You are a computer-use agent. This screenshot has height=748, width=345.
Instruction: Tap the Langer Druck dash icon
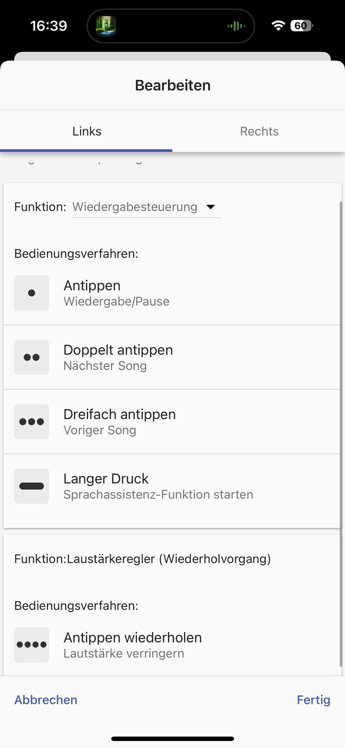pos(32,486)
